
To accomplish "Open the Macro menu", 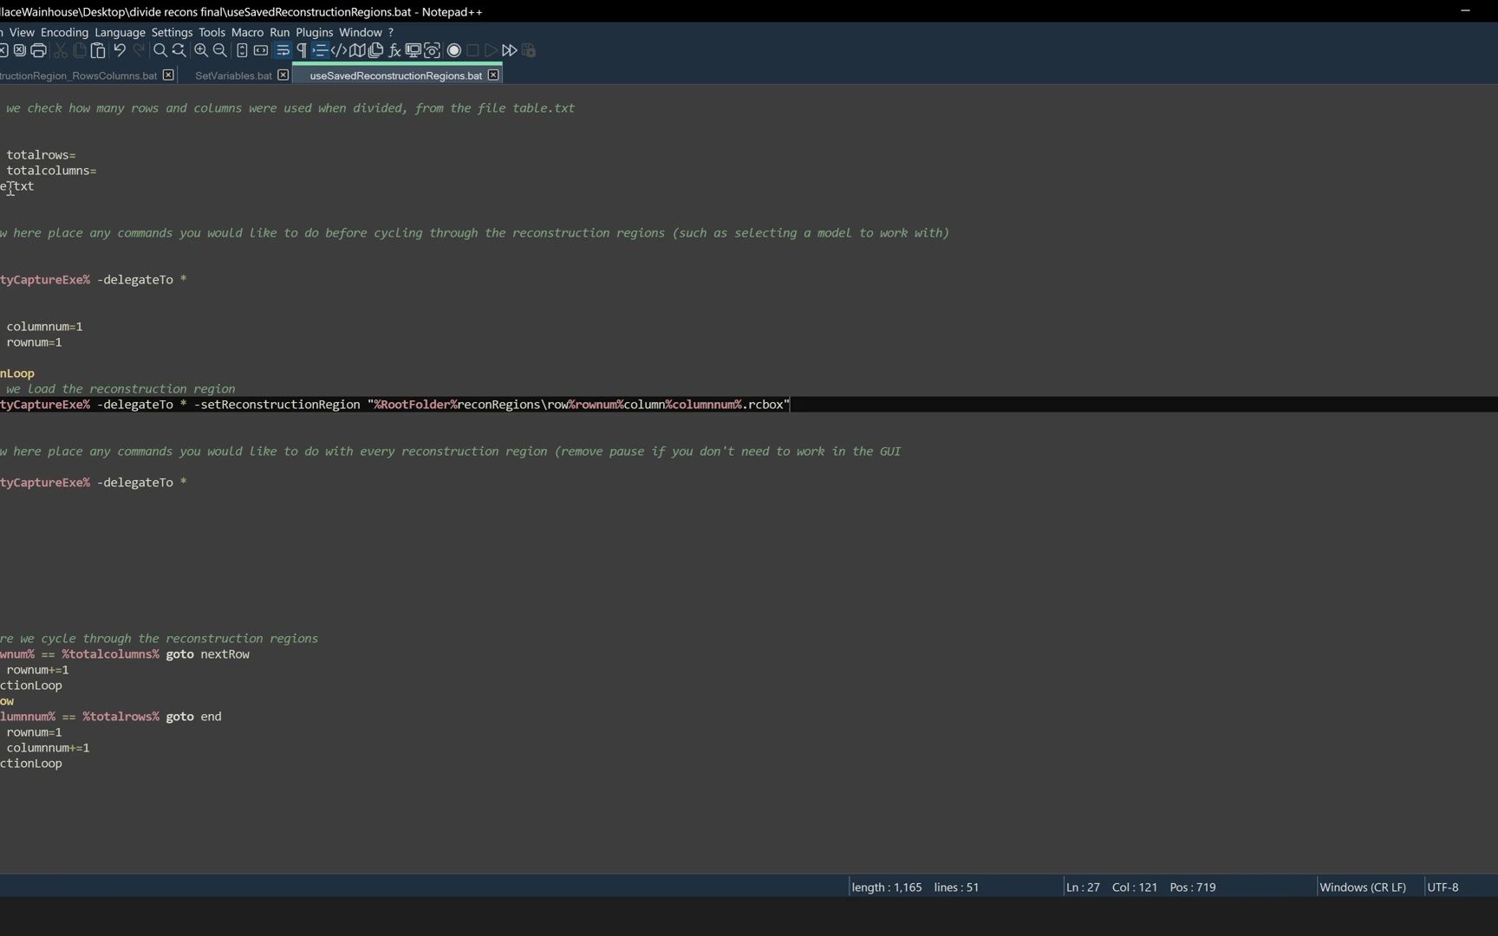I will (247, 32).
